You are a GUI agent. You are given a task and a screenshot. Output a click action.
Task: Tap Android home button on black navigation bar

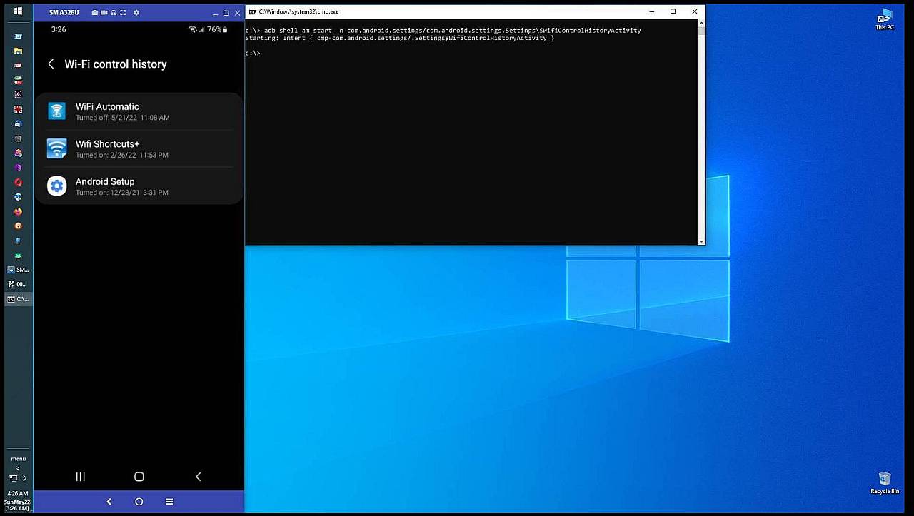139,477
